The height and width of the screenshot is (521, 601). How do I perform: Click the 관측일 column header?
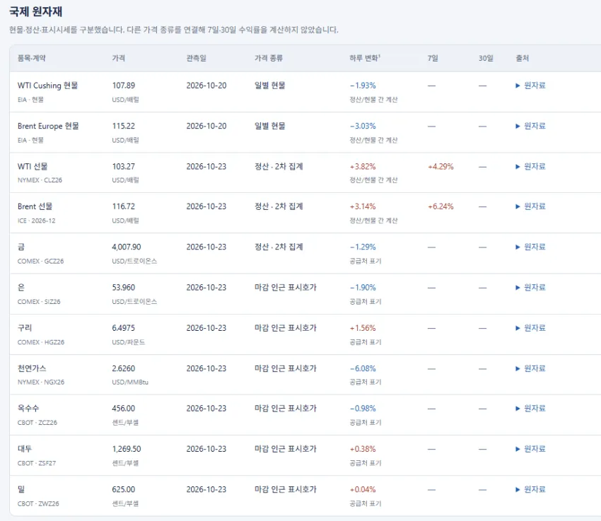click(197, 58)
